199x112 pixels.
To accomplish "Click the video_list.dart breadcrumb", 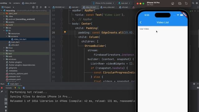I will point(29,3).
